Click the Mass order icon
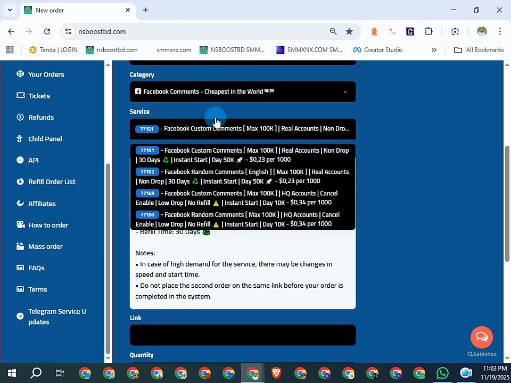Image resolution: width=511 pixels, height=383 pixels. pyautogui.click(x=20, y=246)
